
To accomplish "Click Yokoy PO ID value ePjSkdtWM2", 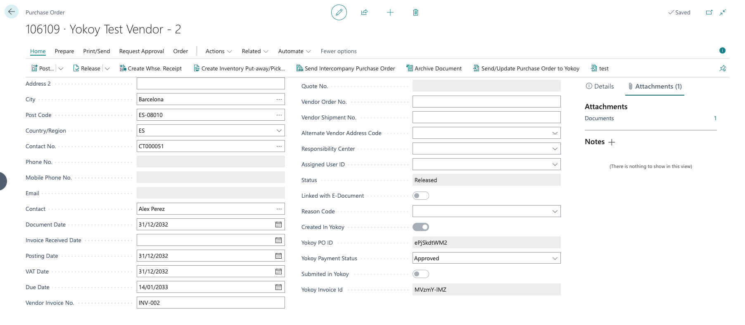I will pyautogui.click(x=486, y=243).
